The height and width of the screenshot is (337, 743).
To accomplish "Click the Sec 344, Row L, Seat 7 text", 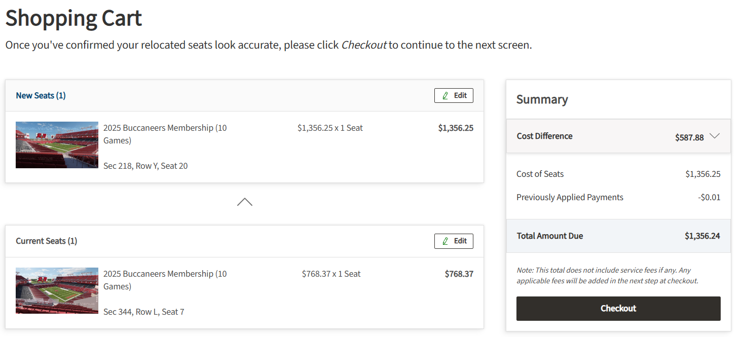I will pos(143,312).
